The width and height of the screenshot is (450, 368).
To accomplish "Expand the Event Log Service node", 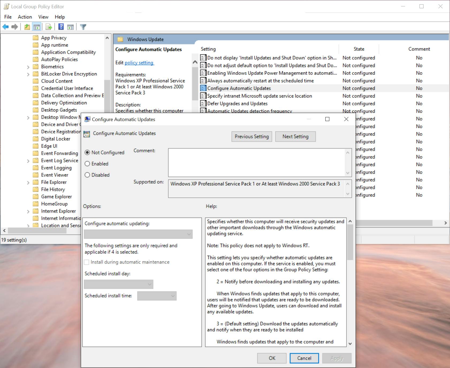I will click(28, 161).
